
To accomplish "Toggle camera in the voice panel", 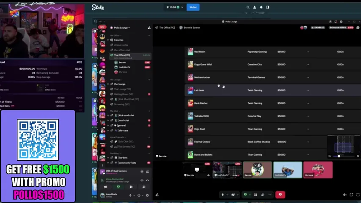I will click(106, 187).
